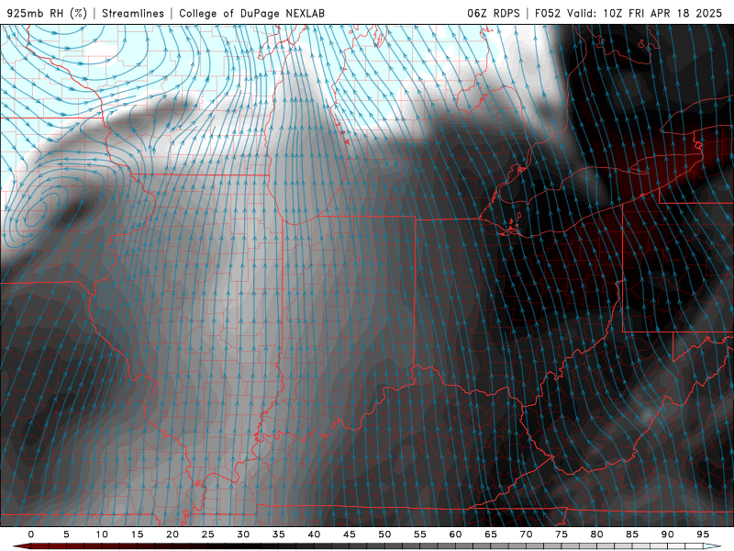Click the "925mb RH (%)" title text
734x551 pixels.
point(48,14)
